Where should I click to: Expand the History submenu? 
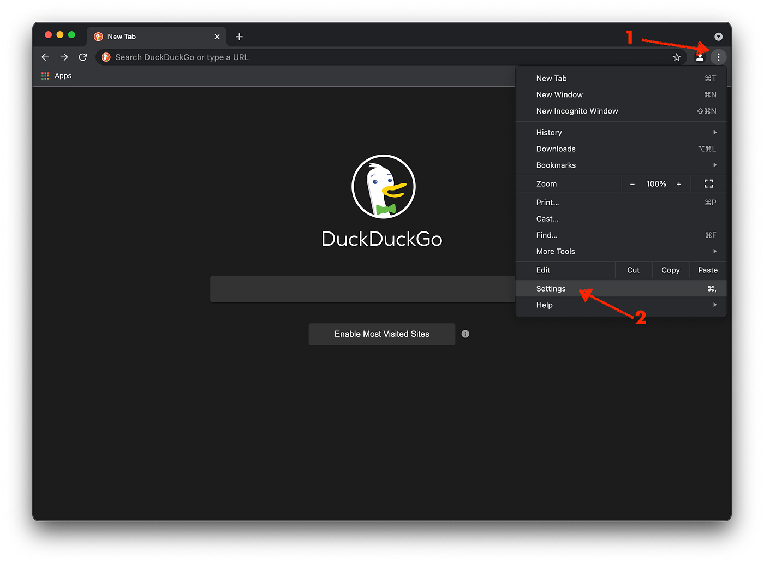(x=621, y=133)
